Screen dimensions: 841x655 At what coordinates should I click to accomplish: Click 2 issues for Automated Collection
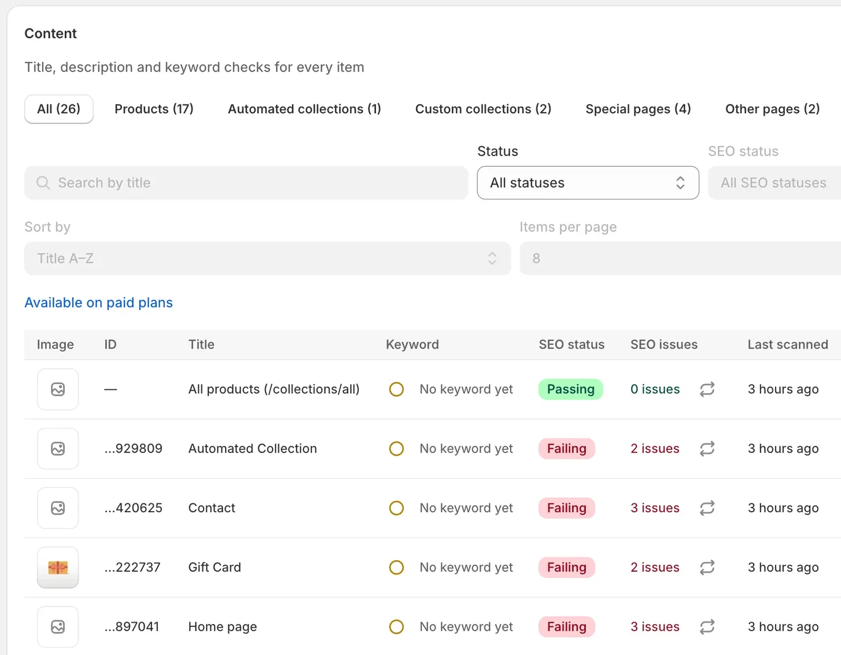click(x=655, y=449)
